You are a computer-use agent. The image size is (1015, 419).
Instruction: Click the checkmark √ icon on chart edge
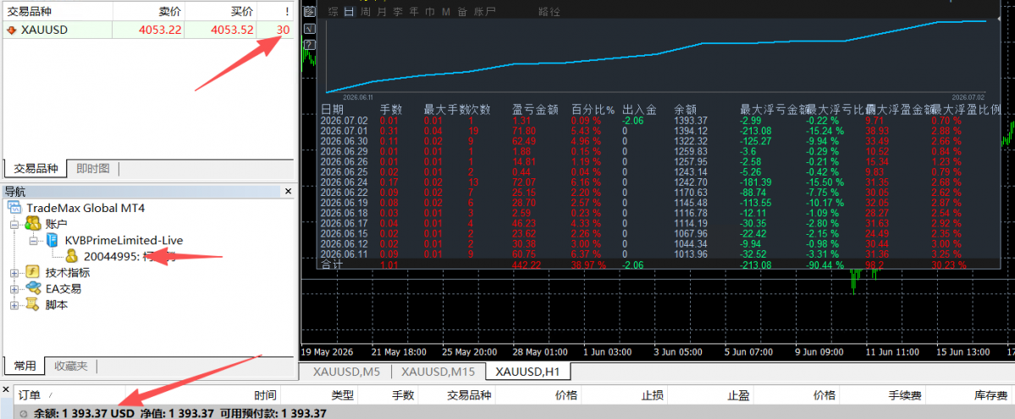tap(310, 29)
